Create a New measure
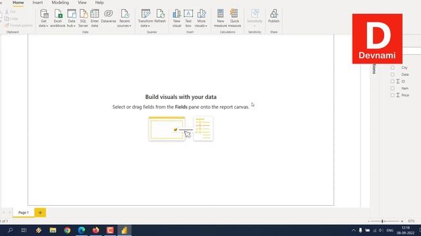 [220, 18]
